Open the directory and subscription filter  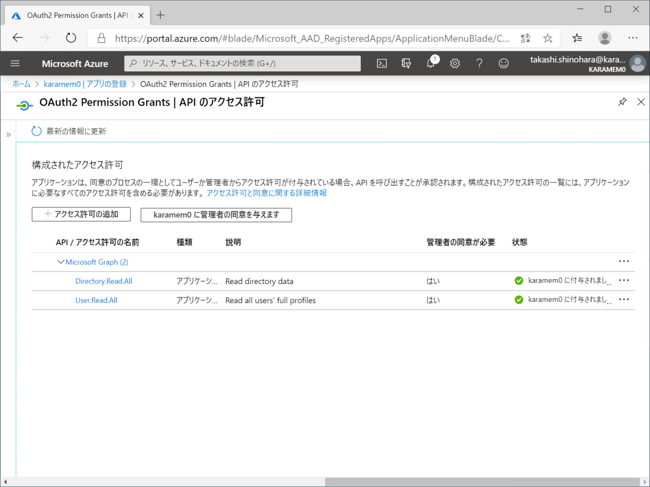point(406,63)
